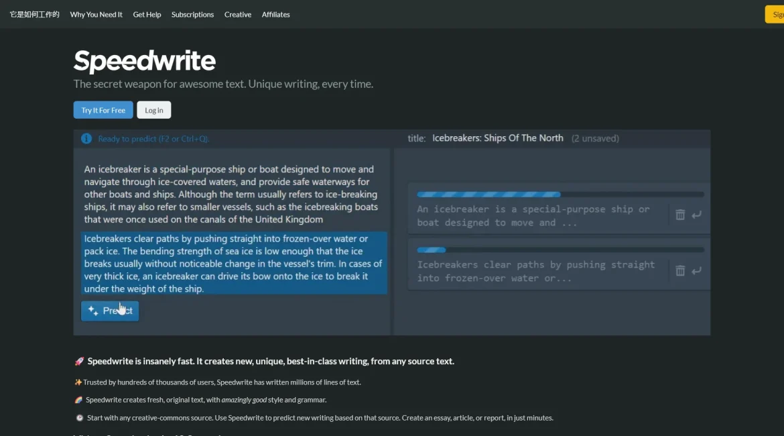Open the Chinese 'How it works' menu item
This screenshot has height=436, width=784.
34,15
